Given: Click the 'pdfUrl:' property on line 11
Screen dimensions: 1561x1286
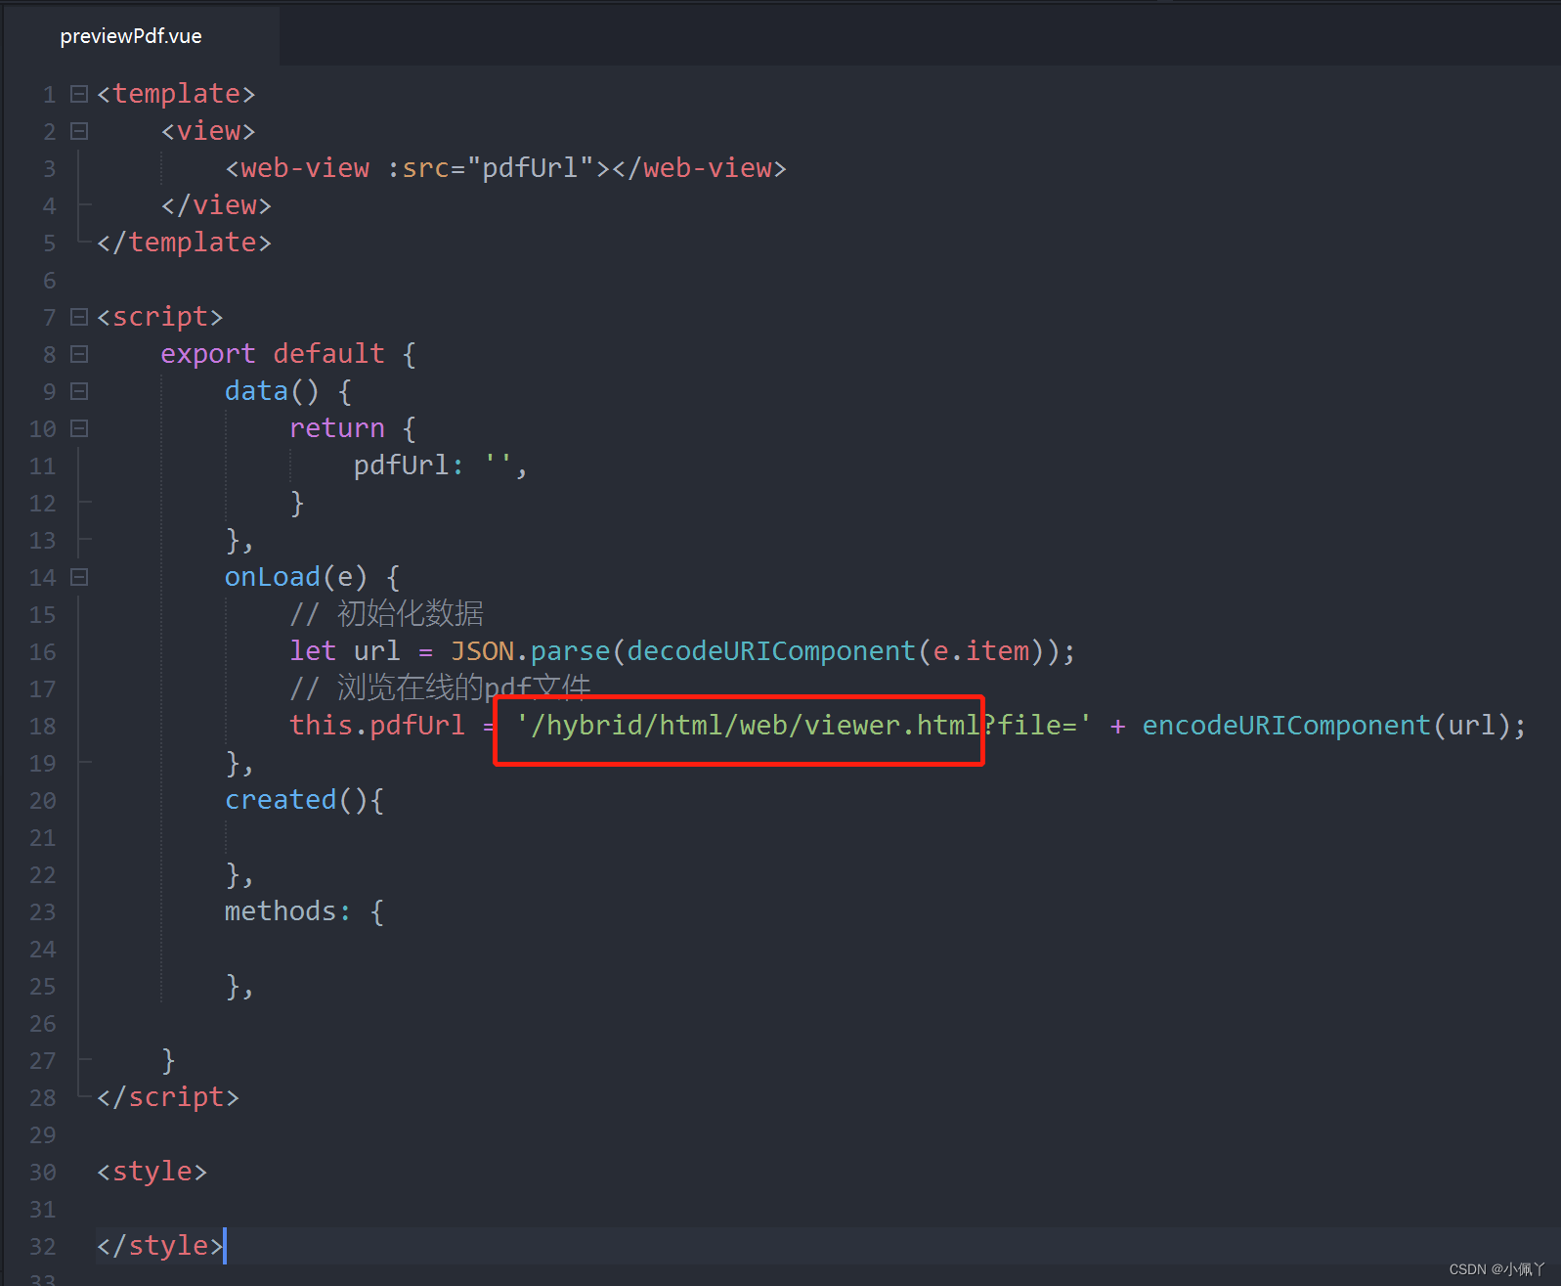Looking at the screenshot, I should tap(409, 466).
